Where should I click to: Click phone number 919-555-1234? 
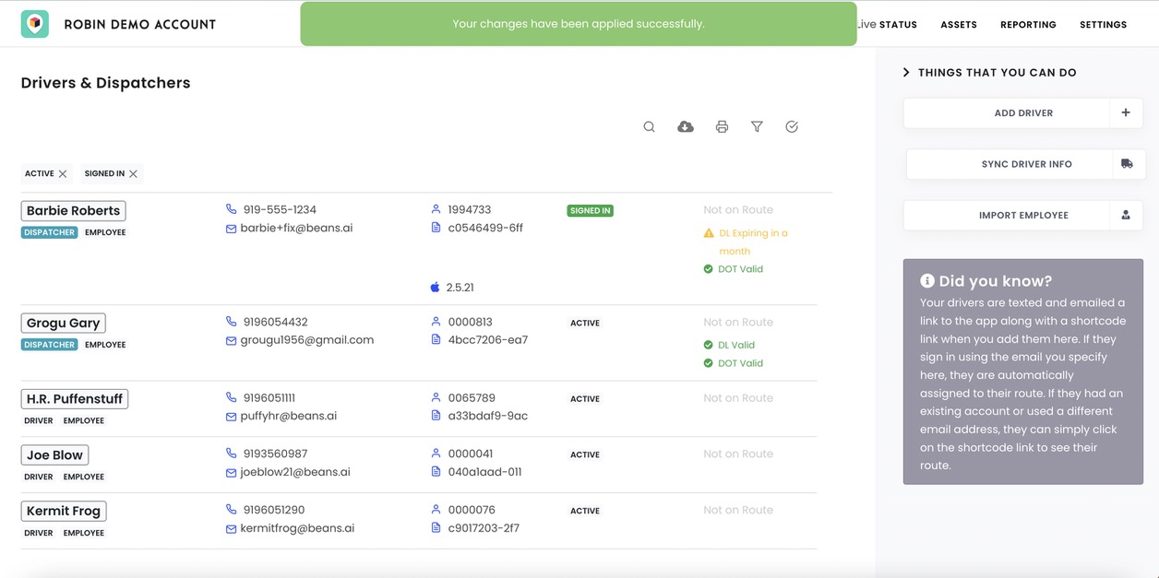[x=280, y=209]
